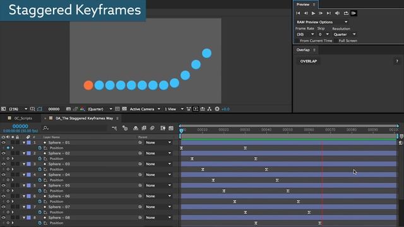Select the Overlap panel tab

coord(303,50)
